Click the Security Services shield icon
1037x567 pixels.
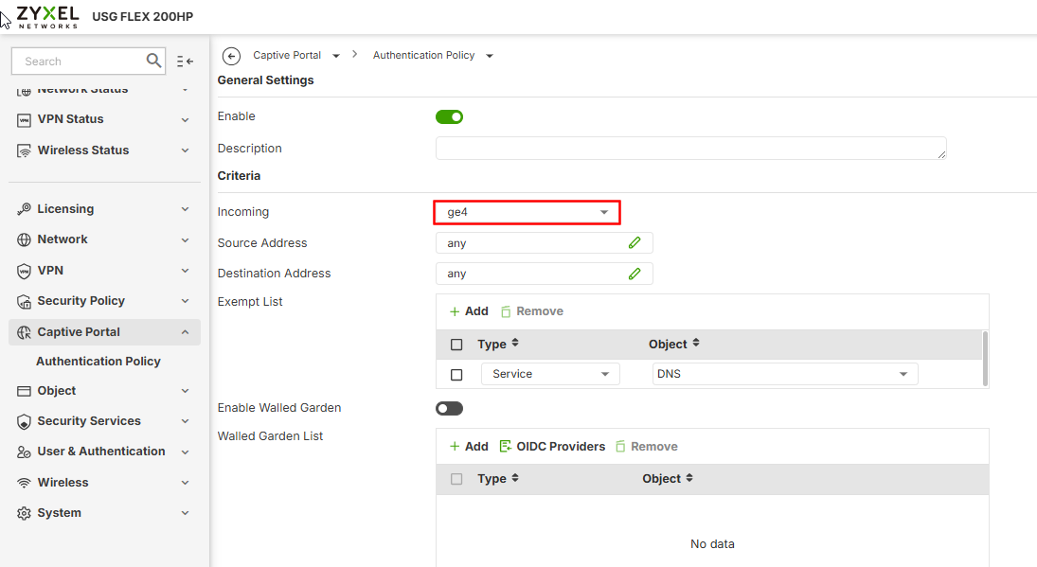24,421
